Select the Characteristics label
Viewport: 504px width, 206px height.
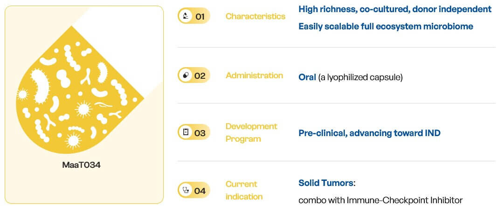coord(255,16)
